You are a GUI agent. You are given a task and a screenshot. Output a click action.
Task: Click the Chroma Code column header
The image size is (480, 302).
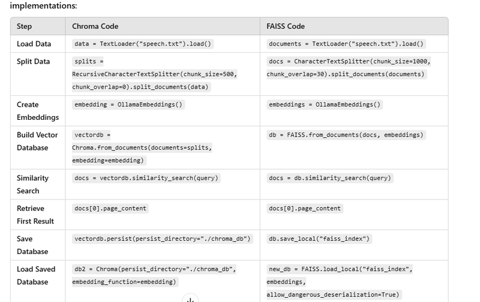pos(95,26)
